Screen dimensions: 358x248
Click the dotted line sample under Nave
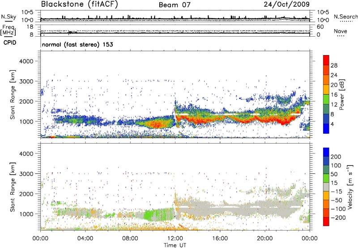tap(341, 36)
